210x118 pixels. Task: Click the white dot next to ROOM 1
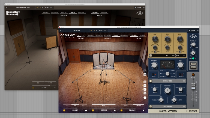tap(115, 110)
